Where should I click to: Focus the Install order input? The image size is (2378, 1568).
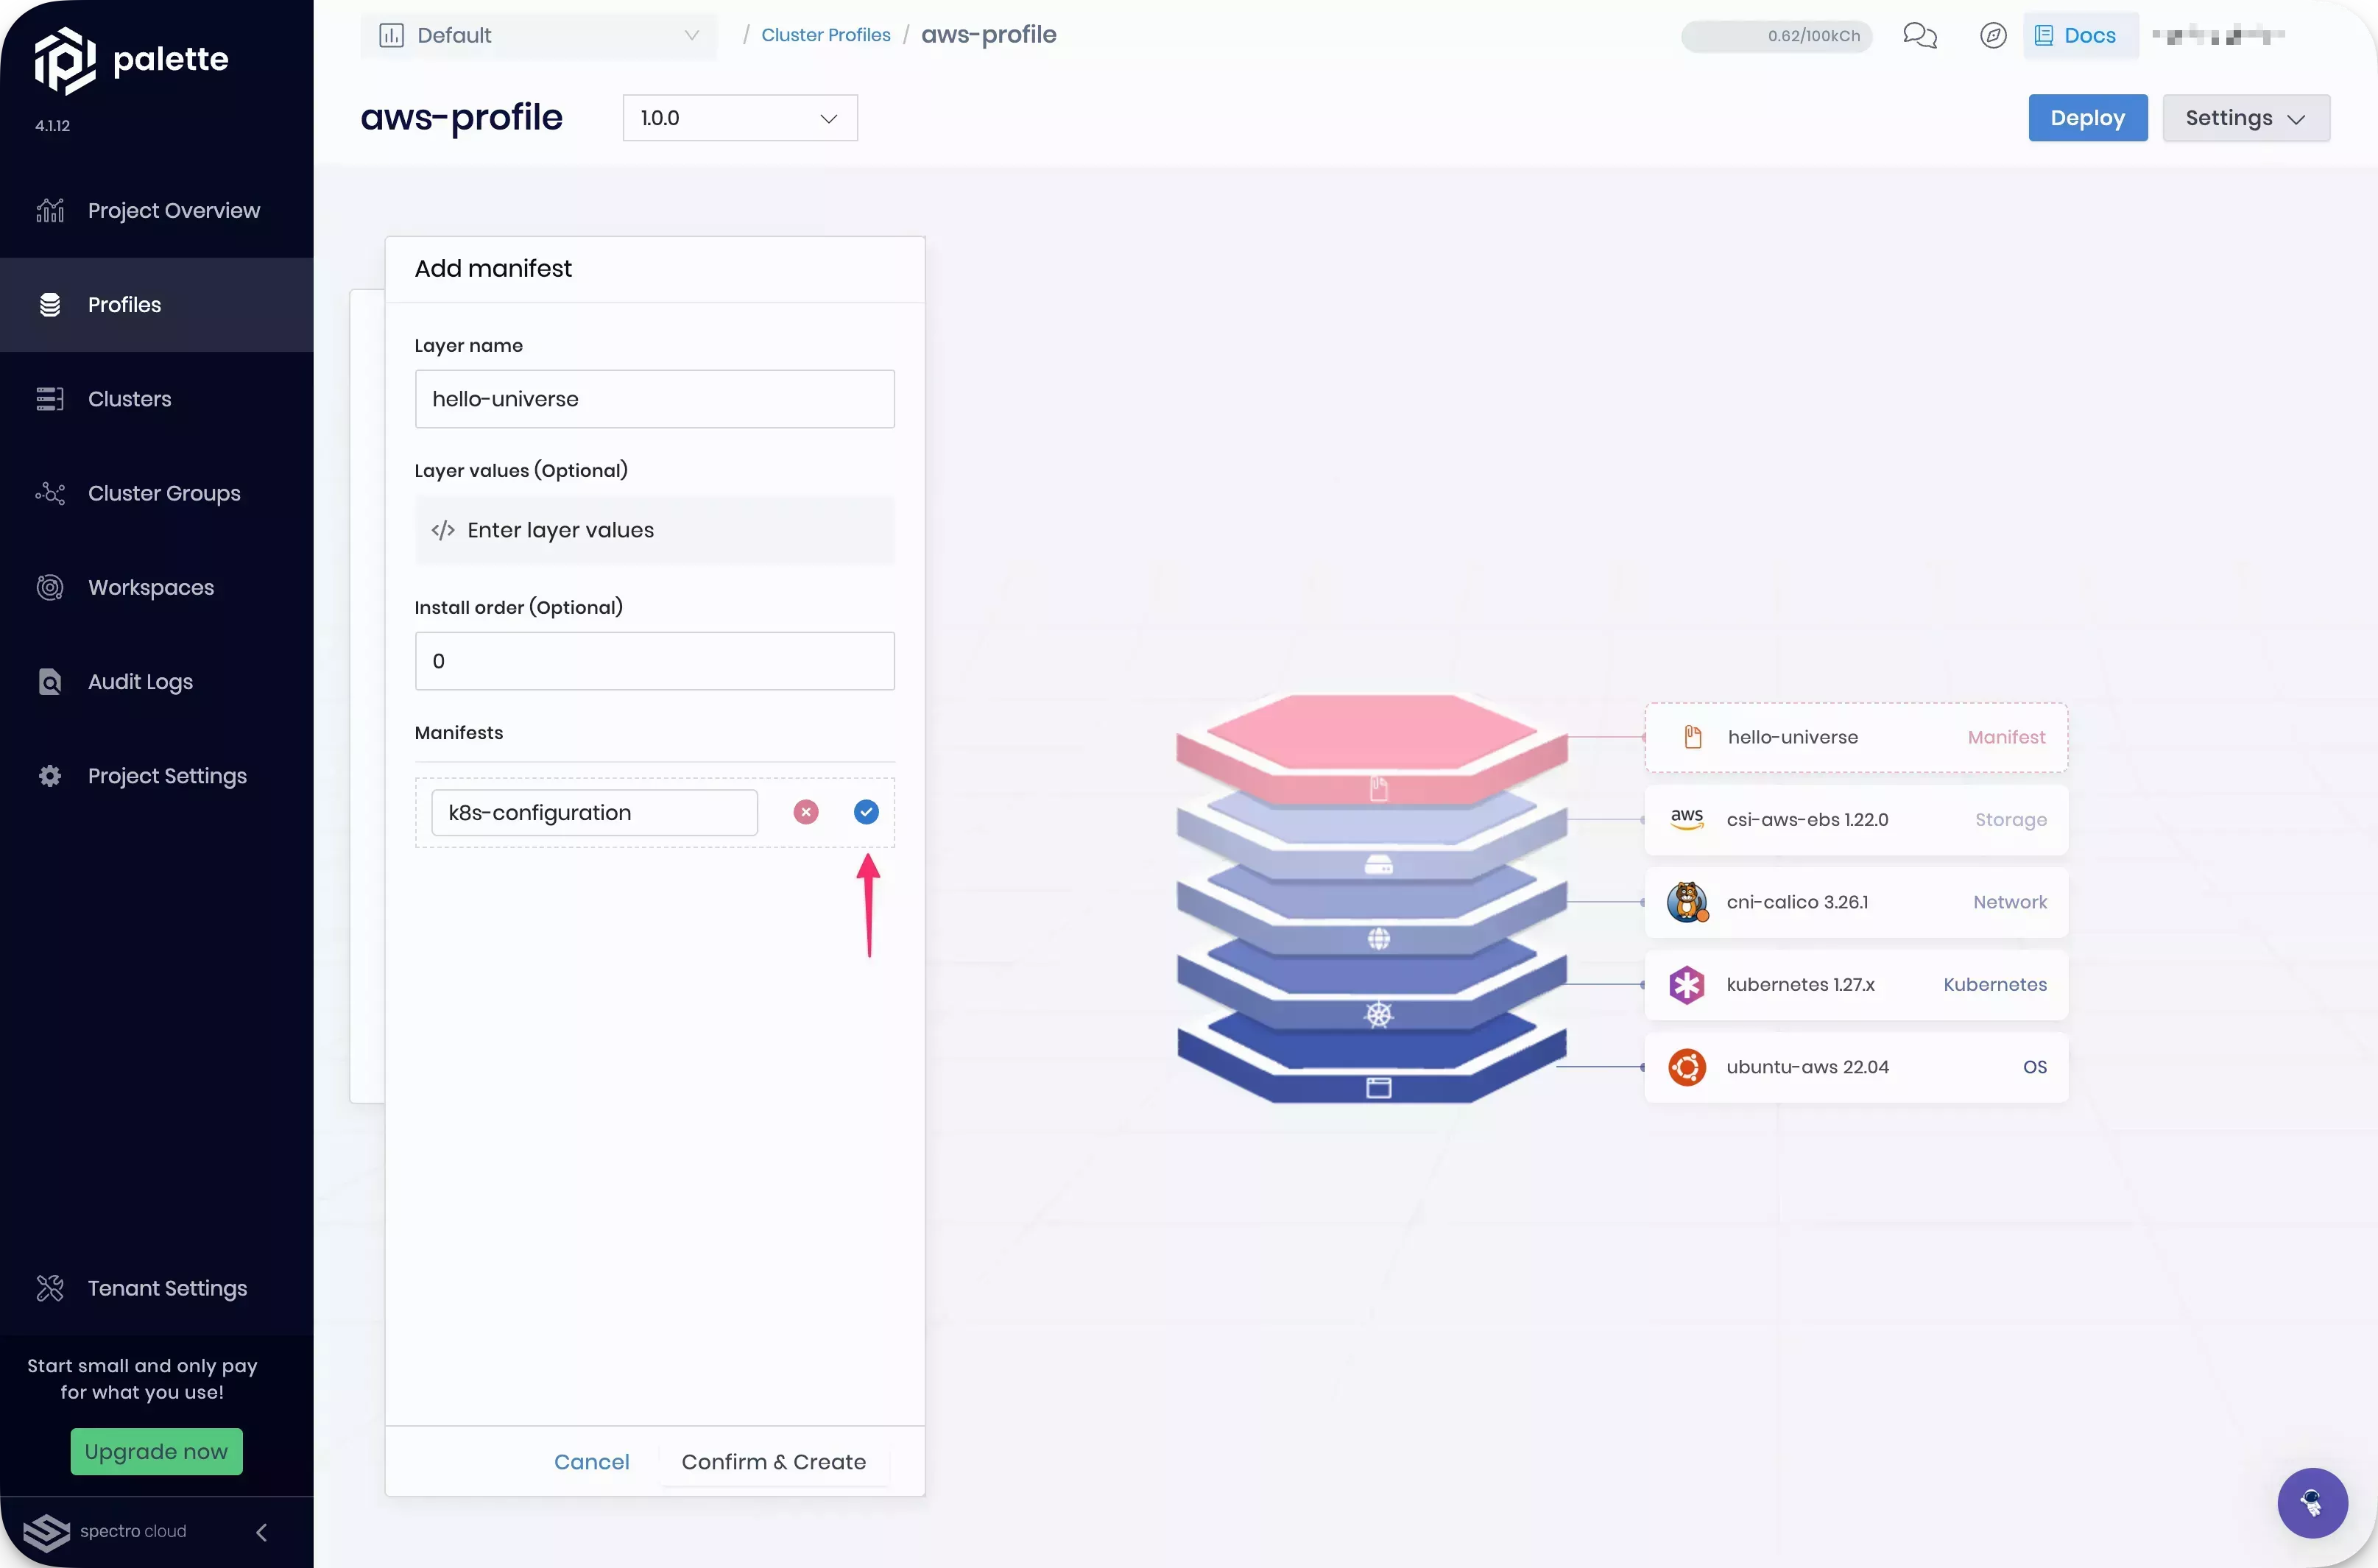655,661
